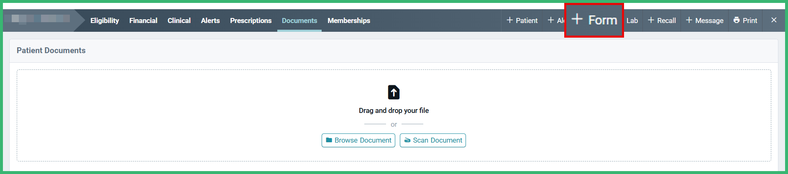Click the Lab toolbar button
The height and width of the screenshot is (174, 788).
pos(632,20)
